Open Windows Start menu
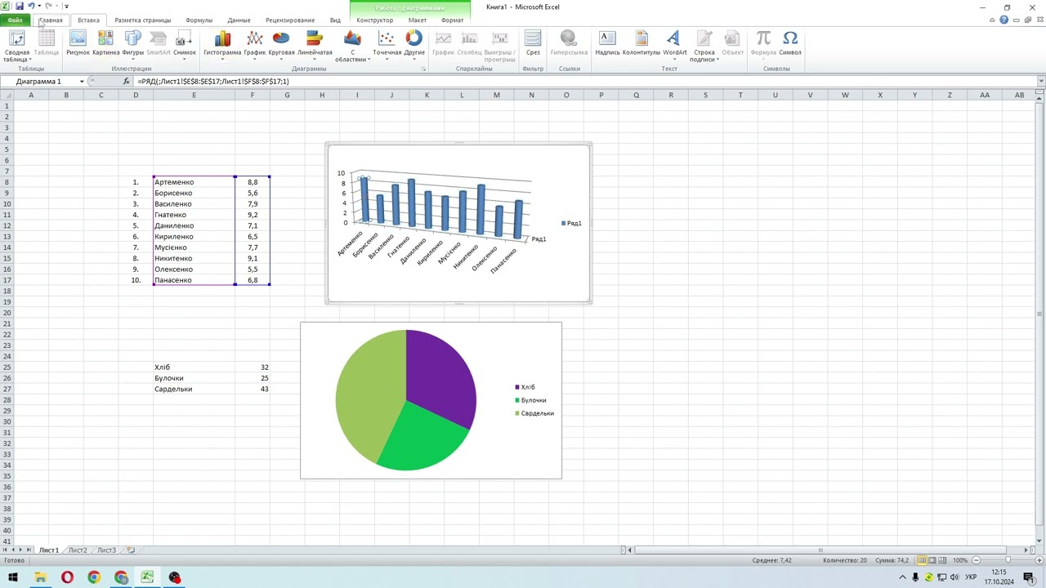Viewport: 1046px width, 588px height. (13, 577)
